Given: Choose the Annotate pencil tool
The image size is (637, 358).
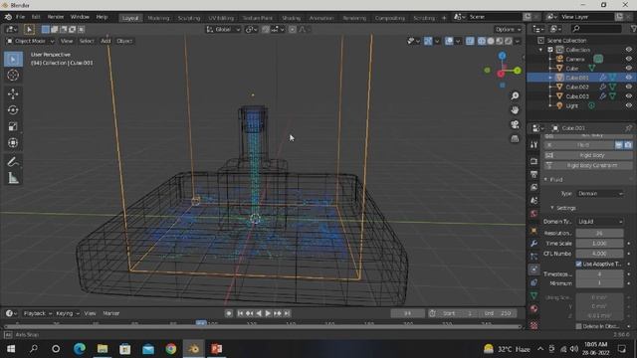Looking at the screenshot, I should pos(13,162).
